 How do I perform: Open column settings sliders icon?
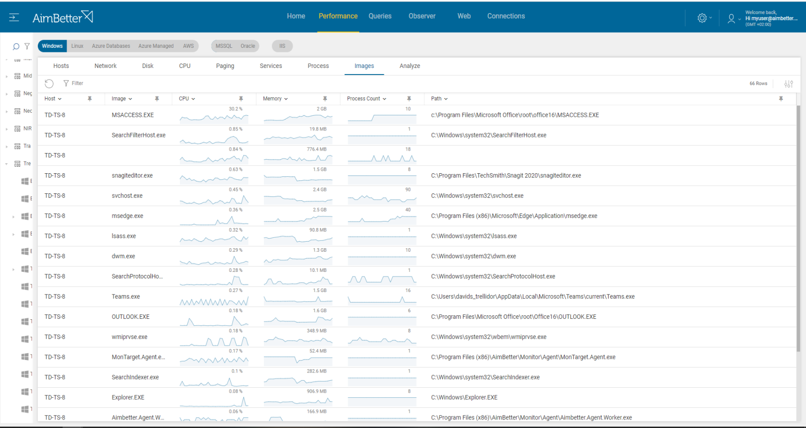[788, 84]
